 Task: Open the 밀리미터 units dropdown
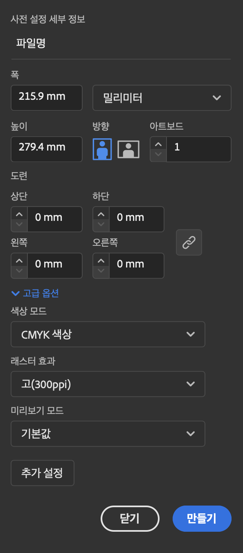click(x=162, y=98)
